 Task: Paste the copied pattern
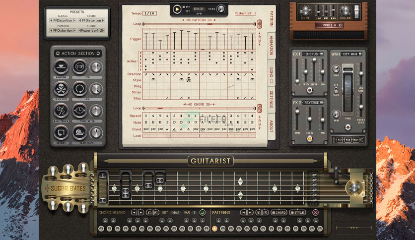[x=265, y=213]
